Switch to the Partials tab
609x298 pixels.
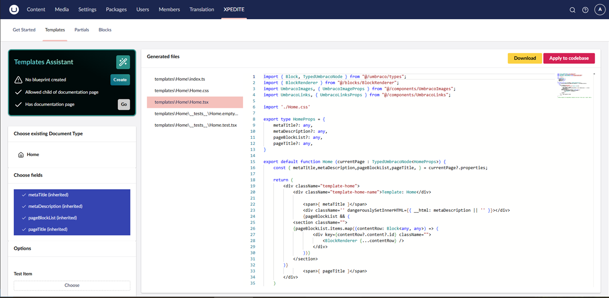click(x=81, y=29)
